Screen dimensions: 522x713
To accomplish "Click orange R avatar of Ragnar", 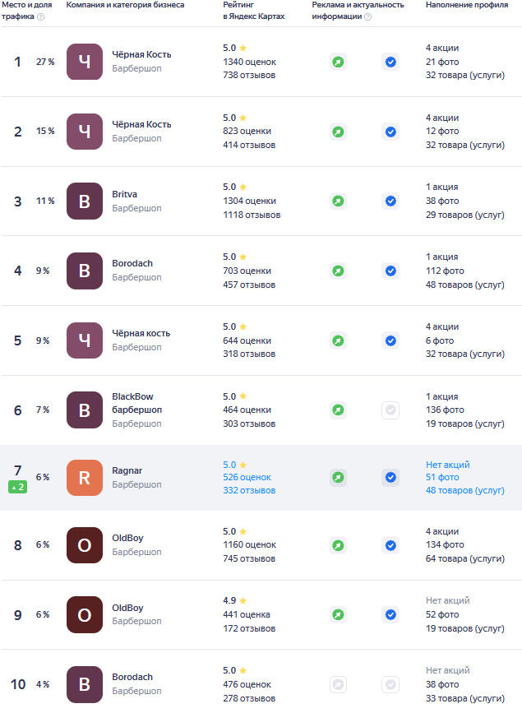I will (x=85, y=478).
